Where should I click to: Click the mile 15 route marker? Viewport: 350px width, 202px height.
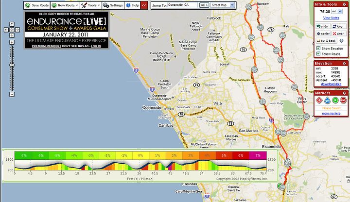coord(262,101)
